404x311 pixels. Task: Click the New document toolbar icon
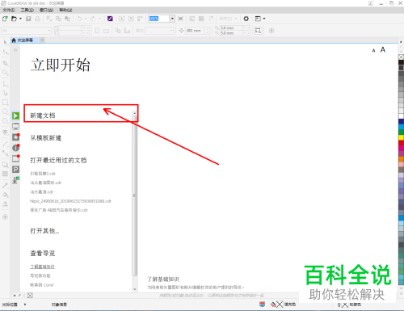(5, 19)
